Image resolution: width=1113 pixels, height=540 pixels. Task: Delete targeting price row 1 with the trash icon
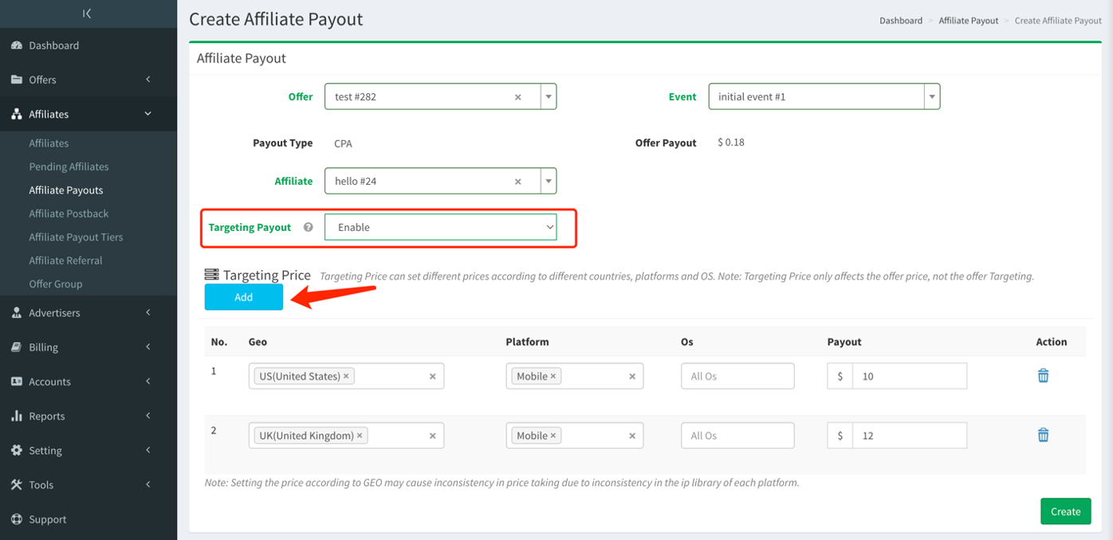tap(1043, 375)
